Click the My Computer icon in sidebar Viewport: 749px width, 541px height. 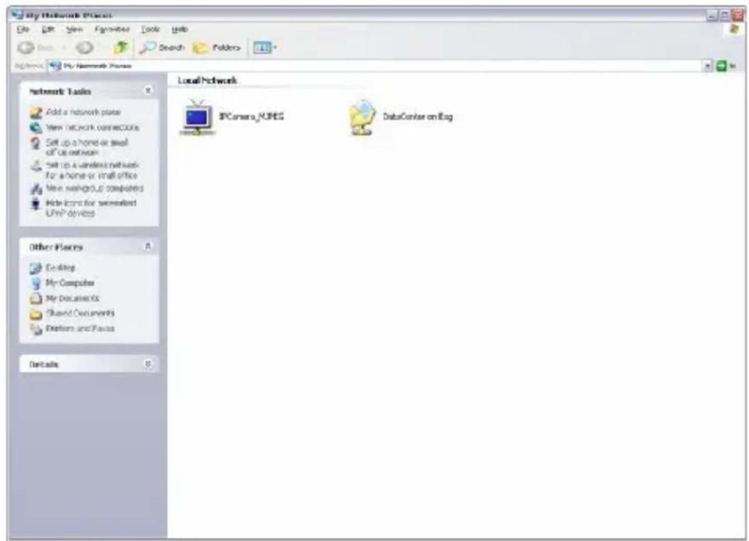pyautogui.click(x=36, y=283)
